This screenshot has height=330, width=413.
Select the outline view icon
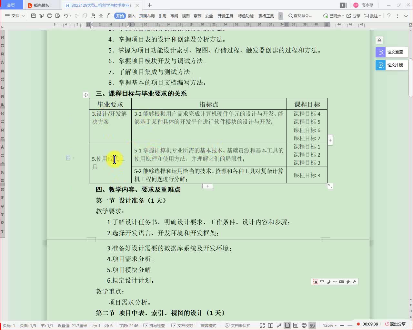[296, 325]
